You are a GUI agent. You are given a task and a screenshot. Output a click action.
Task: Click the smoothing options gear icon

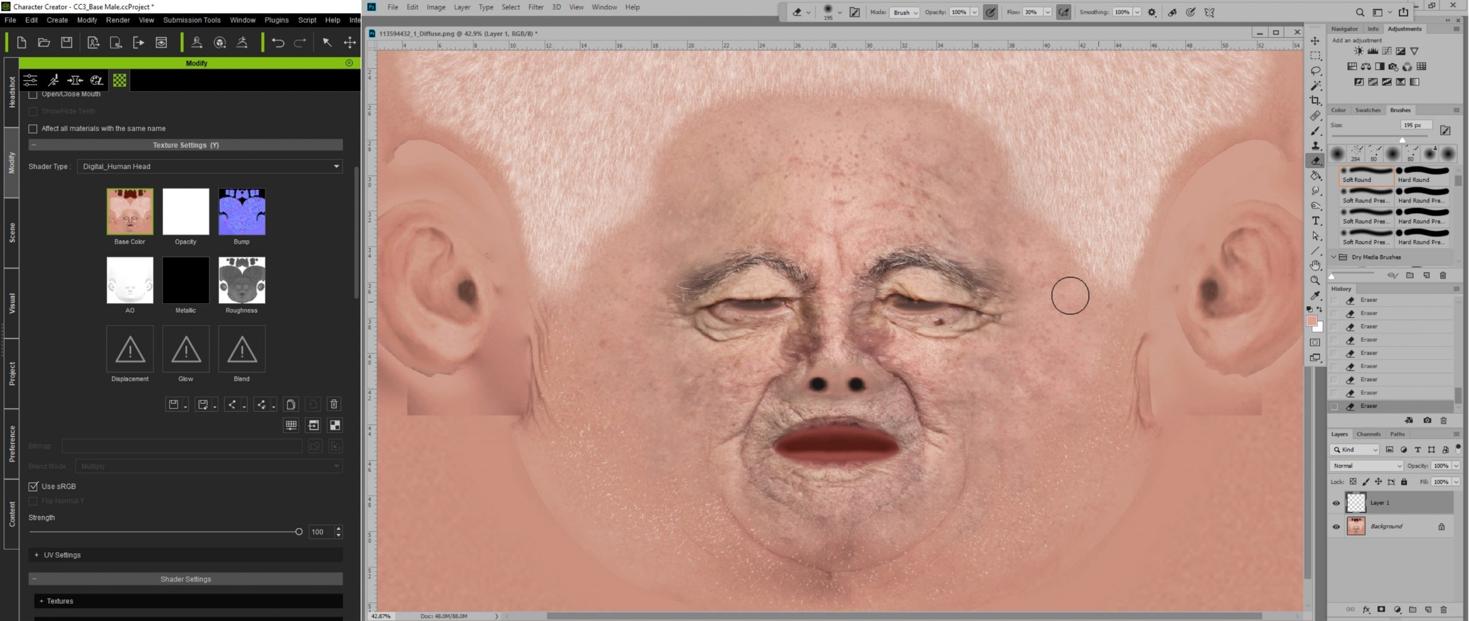pyautogui.click(x=1152, y=12)
